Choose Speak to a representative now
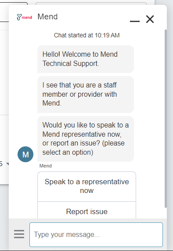Image resolution: width=173 pixels, height=251 pixels. tap(86, 186)
